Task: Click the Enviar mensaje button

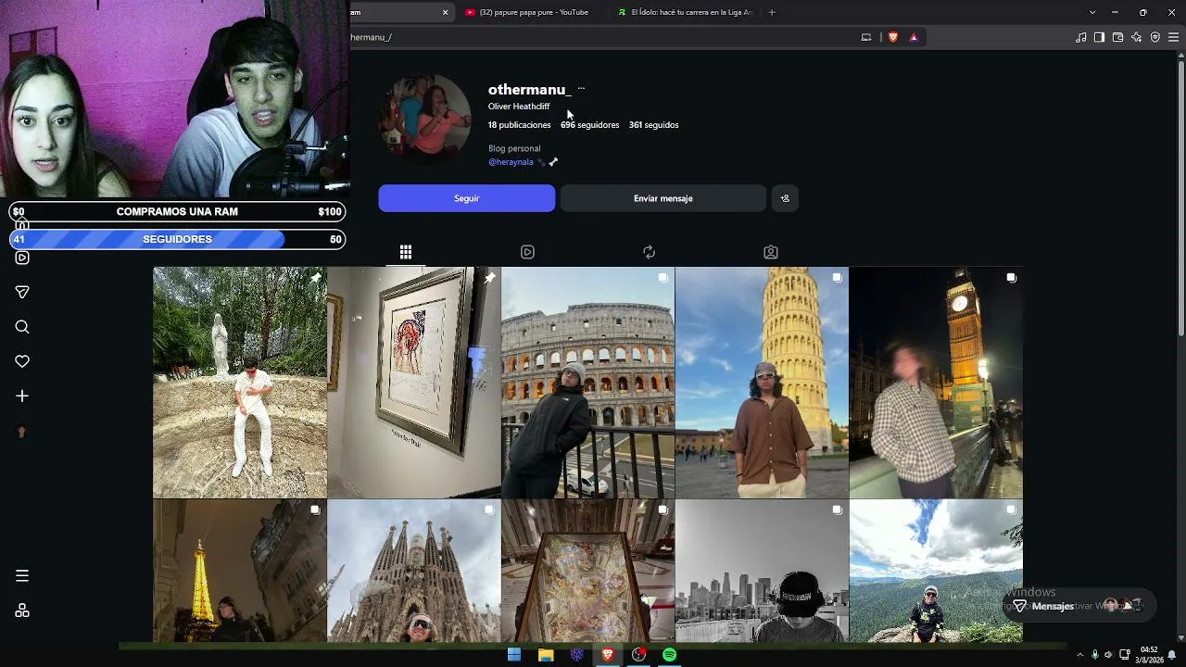Action: click(x=663, y=198)
